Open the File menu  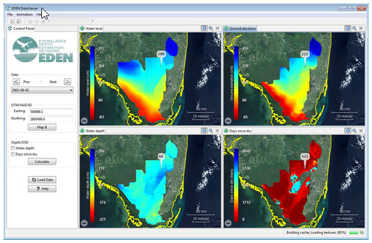[x=10, y=15]
